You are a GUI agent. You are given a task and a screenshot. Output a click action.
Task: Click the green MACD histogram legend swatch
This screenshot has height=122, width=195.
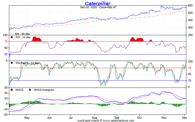pyautogui.click(x=30, y=90)
